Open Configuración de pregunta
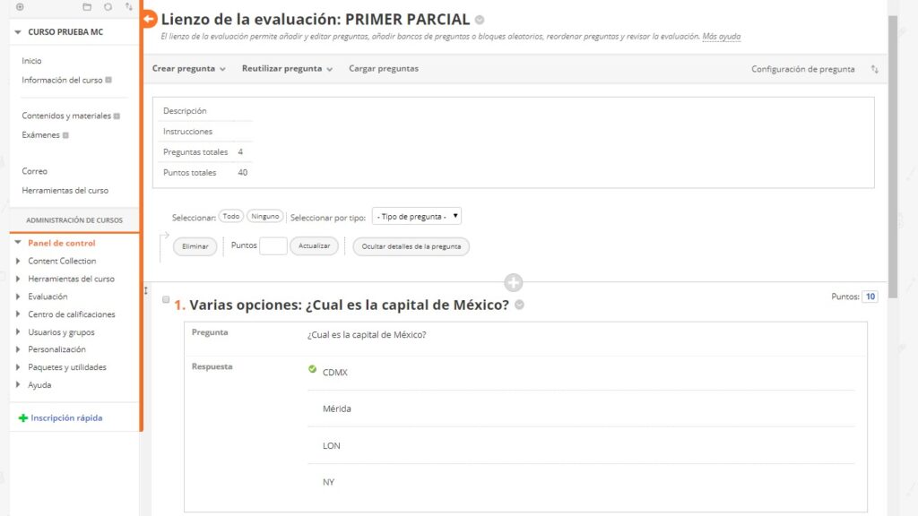This screenshot has width=918, height=516. point(802,69)
